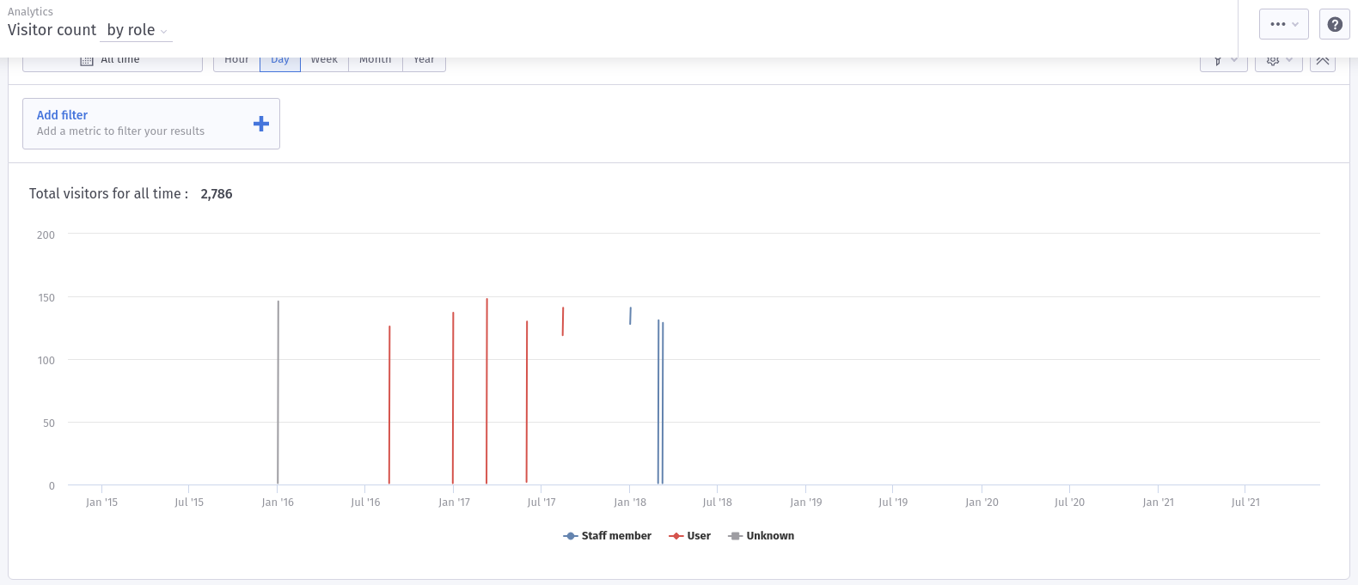
Task: Click the calendar icon beside All time
Action: pyautogui.click(x=87, y=61)
